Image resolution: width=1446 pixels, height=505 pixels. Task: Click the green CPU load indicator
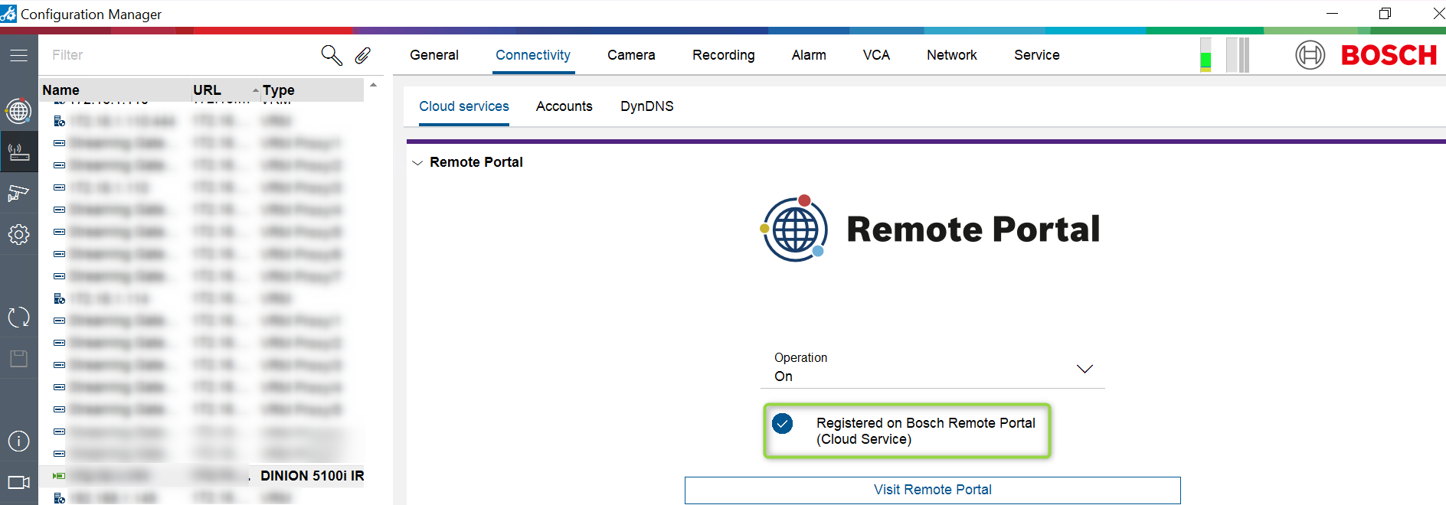[x=1206, y=55]
